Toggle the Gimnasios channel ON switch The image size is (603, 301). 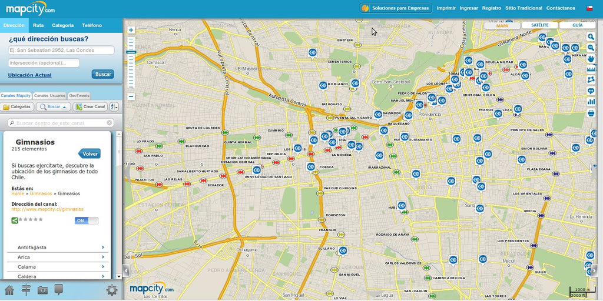87,220
